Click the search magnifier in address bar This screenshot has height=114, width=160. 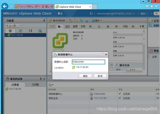point(36,6)
